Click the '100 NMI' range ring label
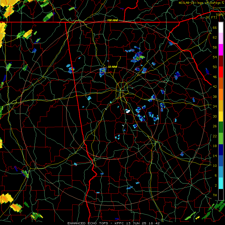225x225 pixels. click(112, 20)
